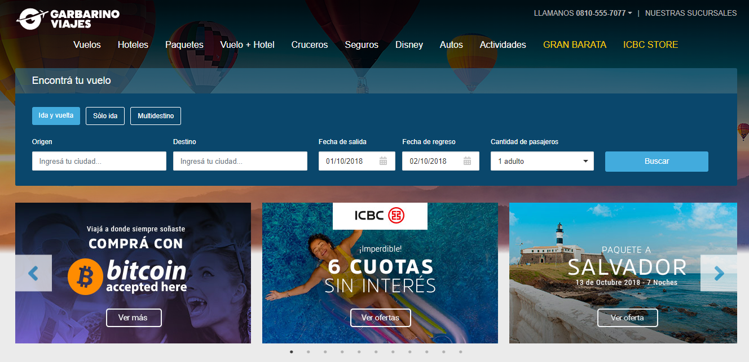Image resolution: width=749 pixels, height=362 pixels.
Task: Open Cruceros menu item
Action: tap(310, 44)
